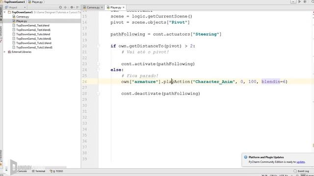Click the fold marker on line 23
Viewport: 314px width, 176px height.
(x=98, y=64)
